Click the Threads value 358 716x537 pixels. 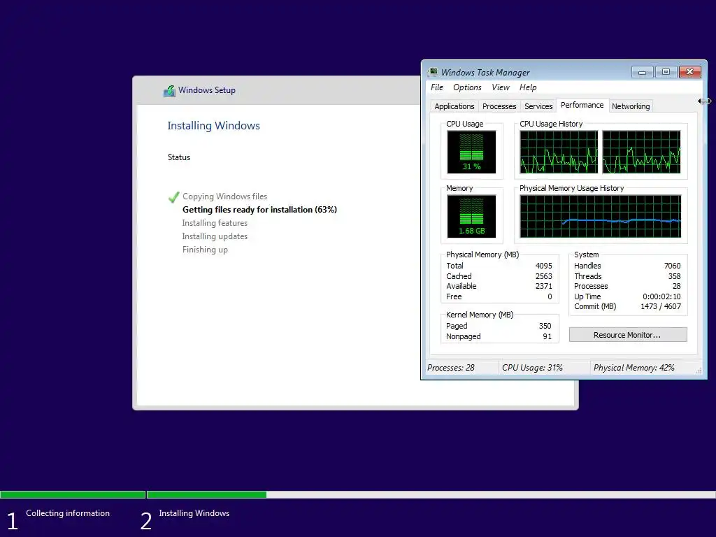click(675, 276)
